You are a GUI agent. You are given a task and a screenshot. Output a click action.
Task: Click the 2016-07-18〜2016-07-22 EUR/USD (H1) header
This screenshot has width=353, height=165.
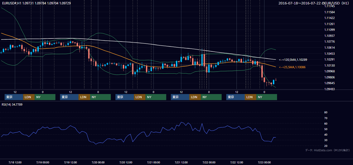coord(314,3)
